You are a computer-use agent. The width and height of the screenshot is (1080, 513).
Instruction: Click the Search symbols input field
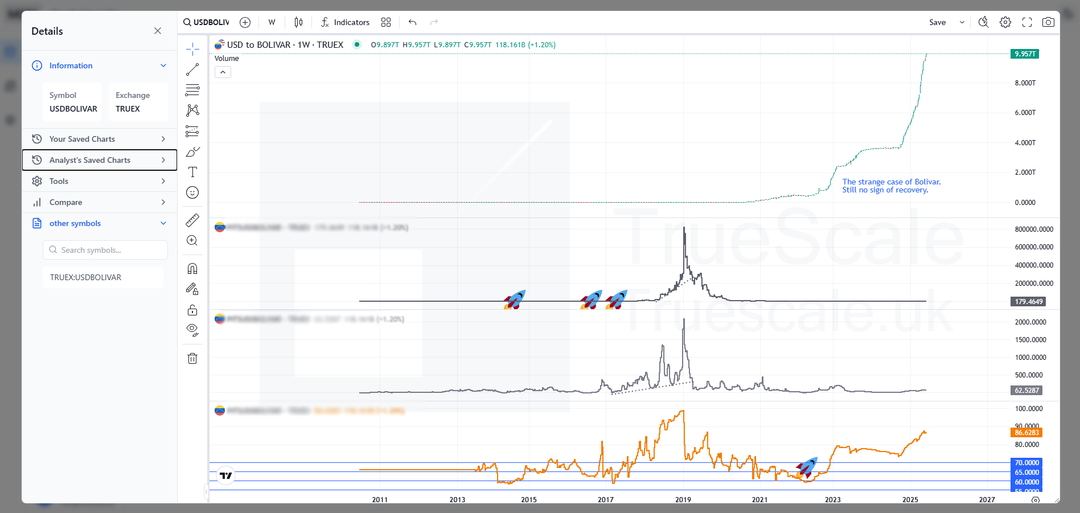[105, 250]
